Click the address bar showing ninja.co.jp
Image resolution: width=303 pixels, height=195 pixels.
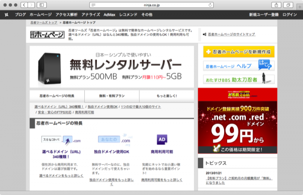[151, 5]
